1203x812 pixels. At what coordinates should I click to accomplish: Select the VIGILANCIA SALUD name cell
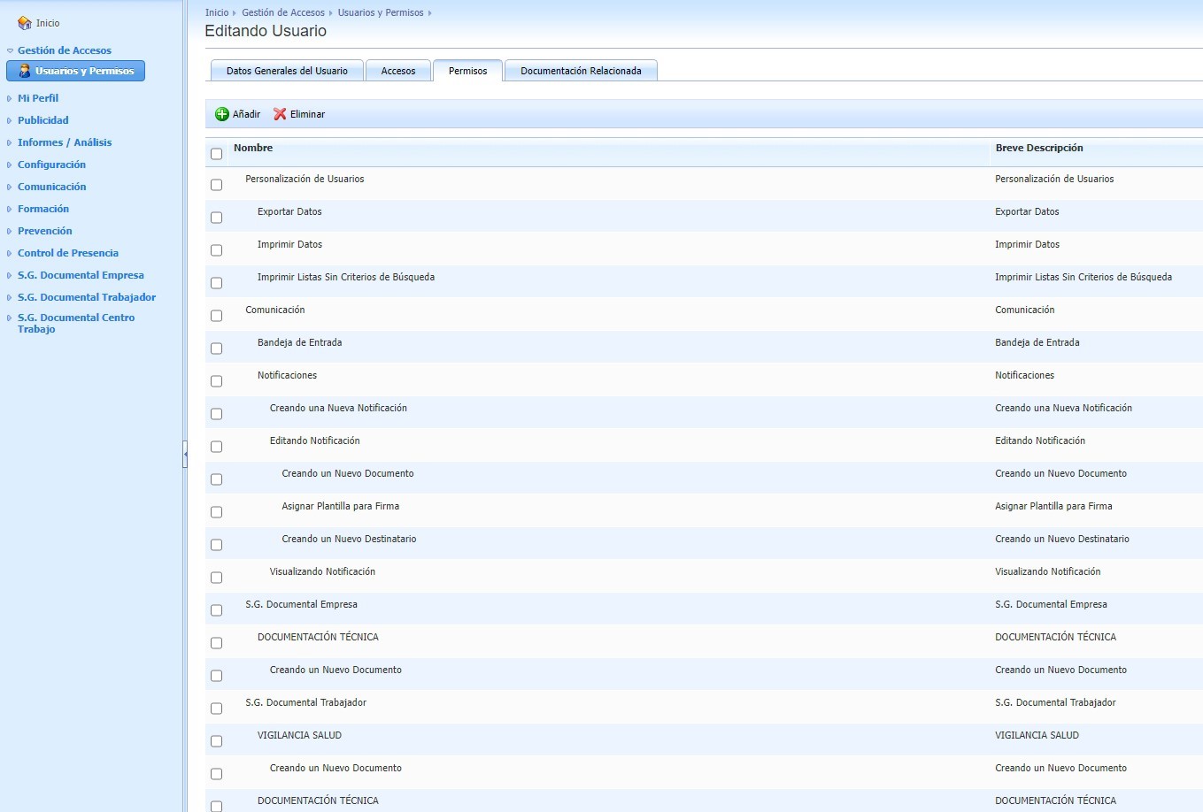pyautogui.click(x=299, y=735)
